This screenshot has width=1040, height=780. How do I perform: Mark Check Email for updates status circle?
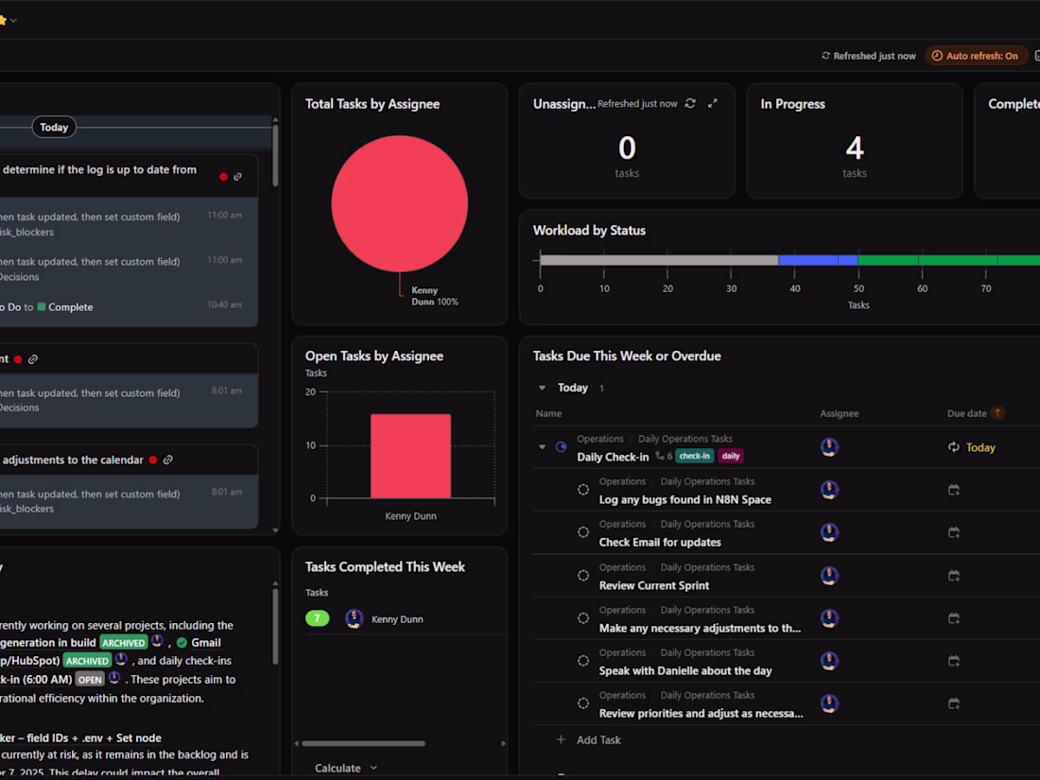click(583, 532)
